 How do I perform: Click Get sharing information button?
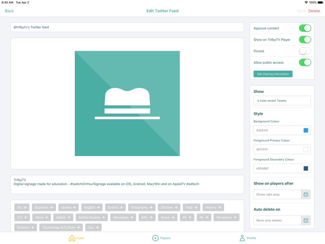[x=273, y=74]
